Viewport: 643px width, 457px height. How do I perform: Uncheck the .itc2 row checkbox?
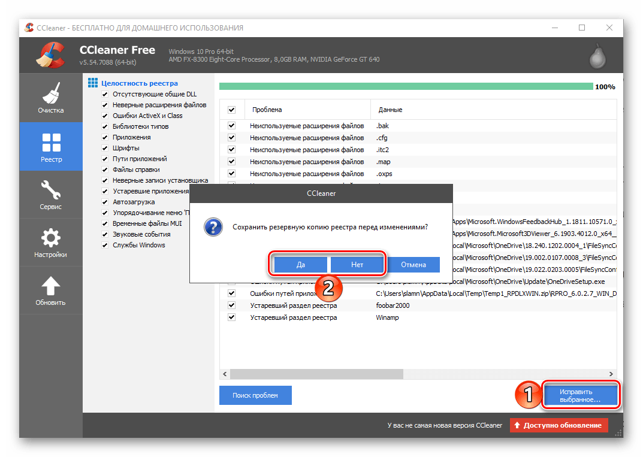click(232, 150)
